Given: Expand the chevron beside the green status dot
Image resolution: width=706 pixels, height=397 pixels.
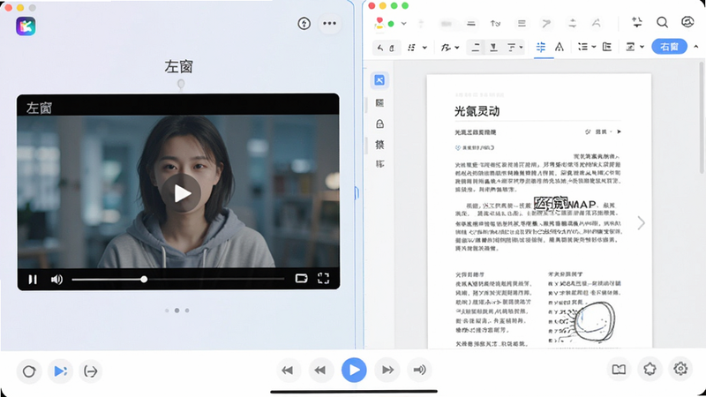Looking at the screenshot, I should coord(404,24).
